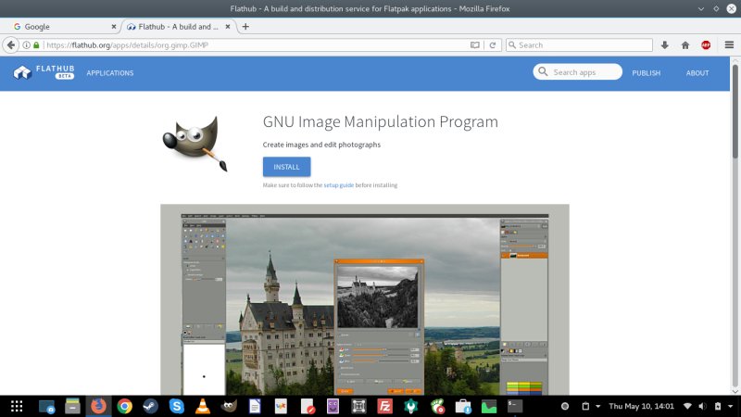Open a new tab with plus button

(x=245, y=27)
